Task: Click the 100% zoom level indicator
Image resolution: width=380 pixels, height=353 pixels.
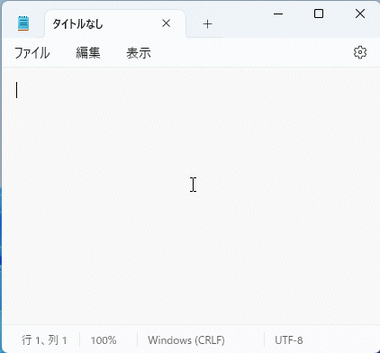Action: [x=104, y=340]
